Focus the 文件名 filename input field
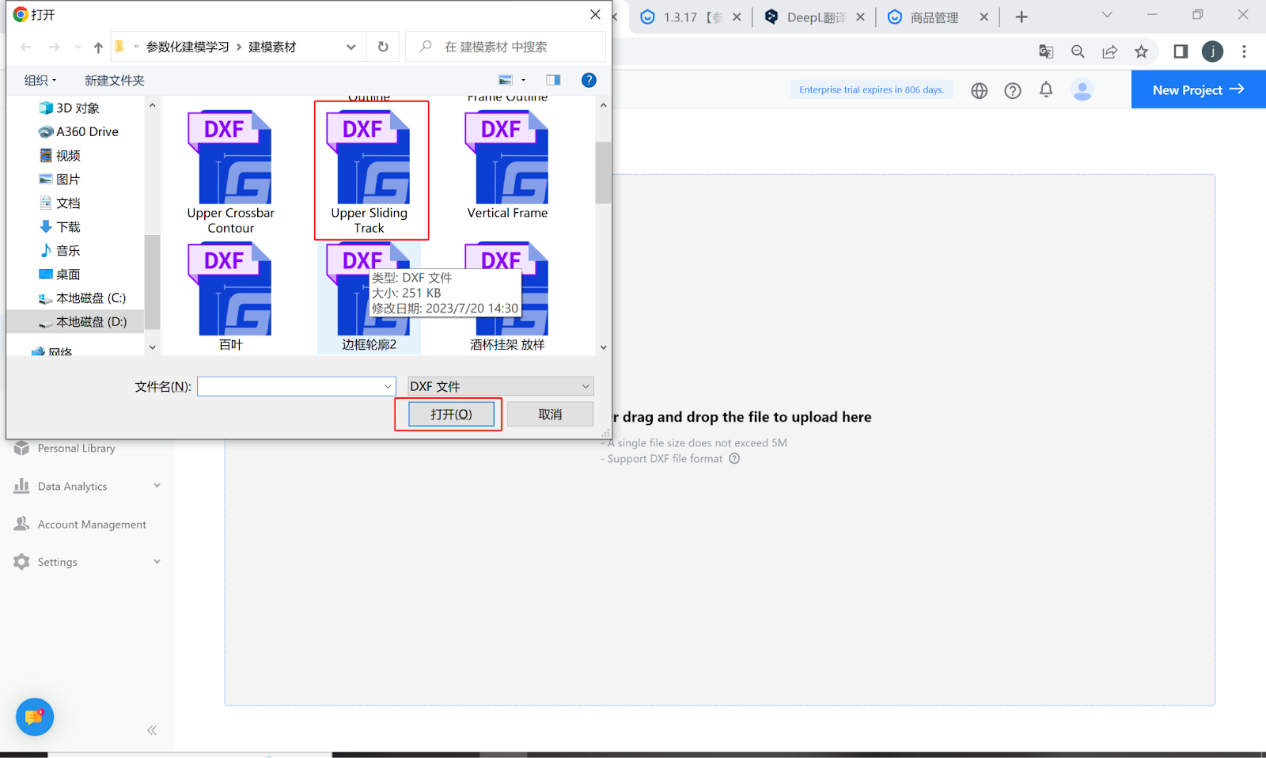This screenshot has width=1266, height=758. (x=290, y=386)
